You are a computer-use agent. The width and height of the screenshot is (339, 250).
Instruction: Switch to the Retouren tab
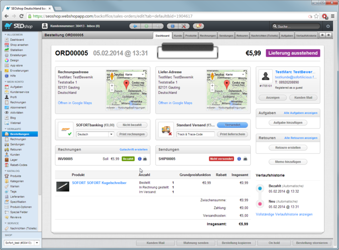point(242,36)
